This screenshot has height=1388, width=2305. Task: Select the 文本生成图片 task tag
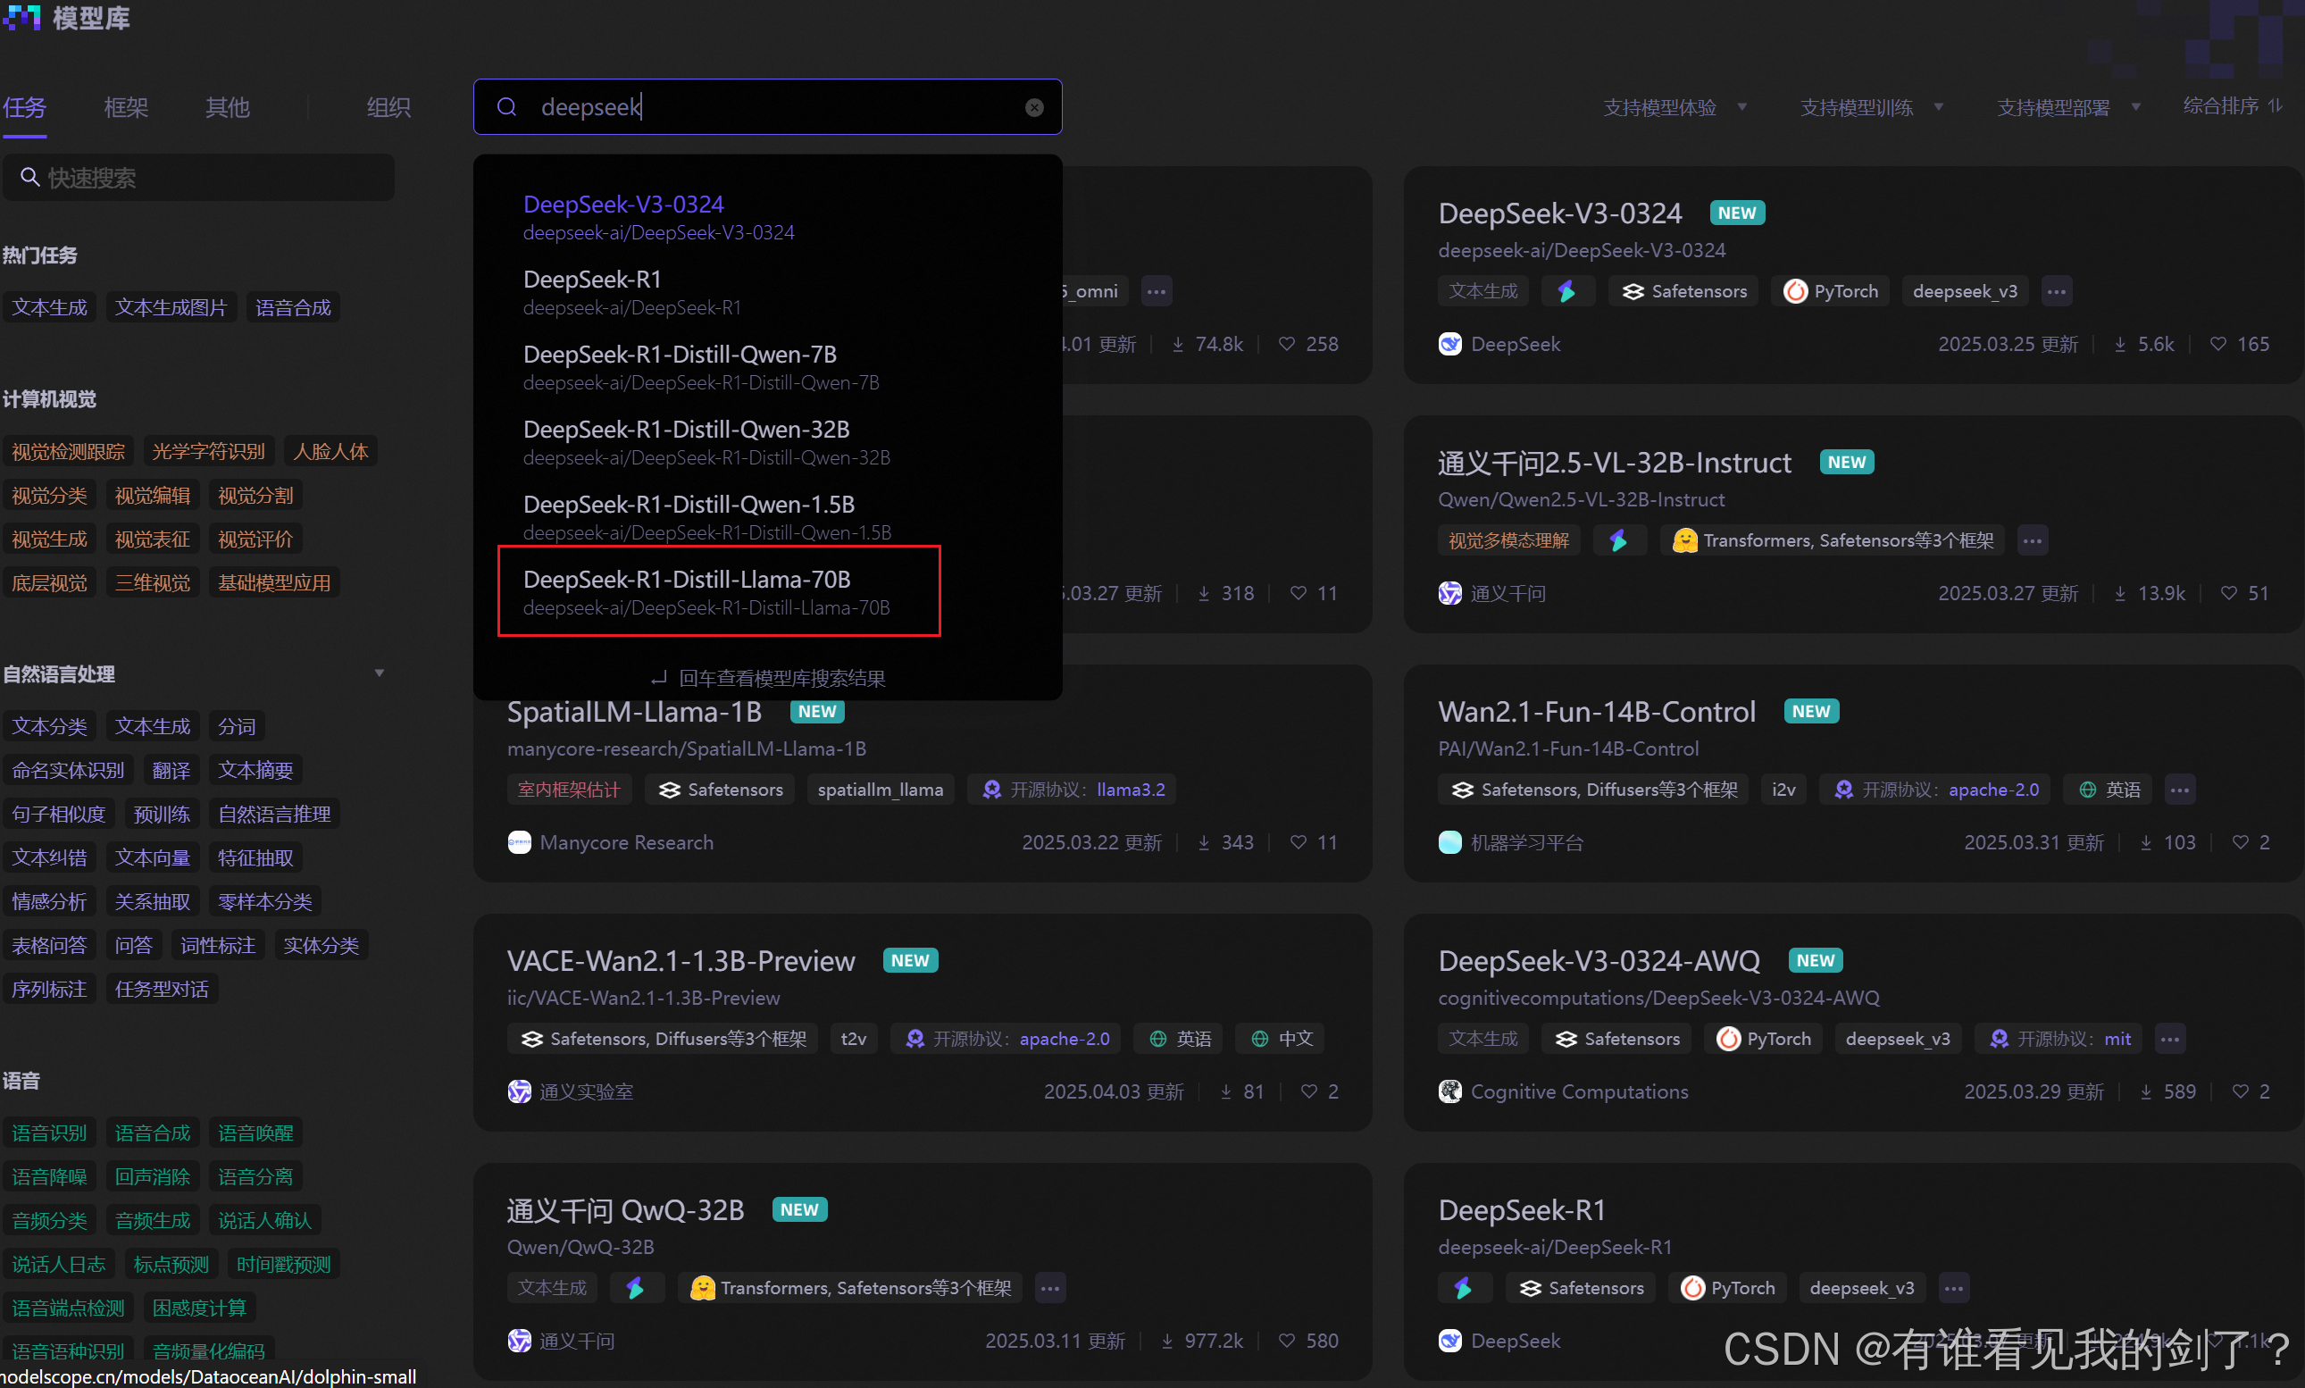tap(171, 308)
